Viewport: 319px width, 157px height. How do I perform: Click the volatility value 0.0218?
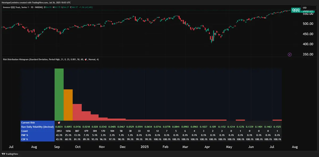(x=86, y=127)
